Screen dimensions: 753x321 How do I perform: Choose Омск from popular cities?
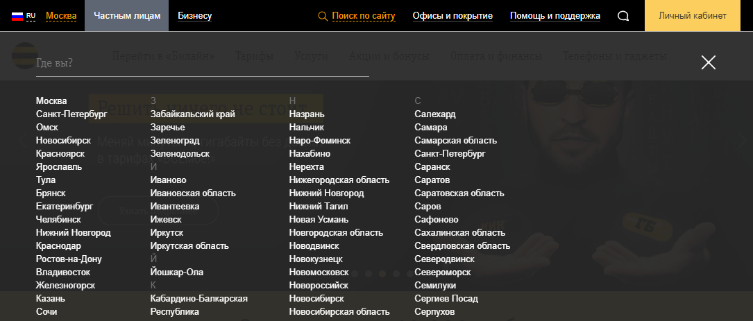point(47,127)
